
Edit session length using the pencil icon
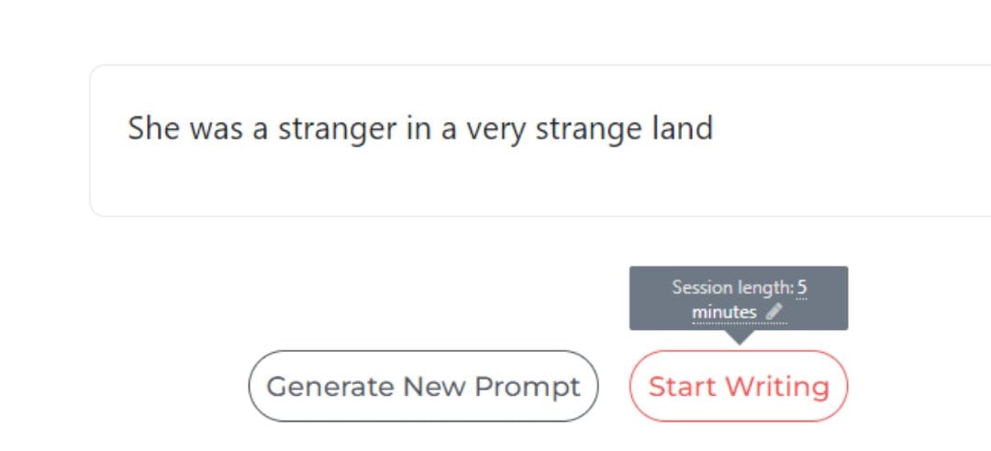point(774,312)
